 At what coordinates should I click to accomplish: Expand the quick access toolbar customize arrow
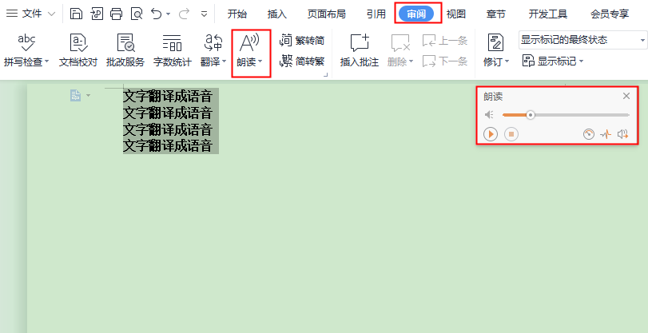coord(205,14)
